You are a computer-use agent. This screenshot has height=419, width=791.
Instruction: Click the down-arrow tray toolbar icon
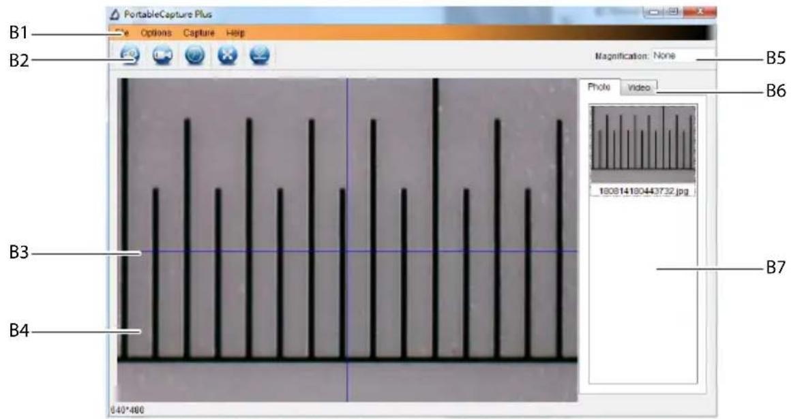(x=260, y=55)
